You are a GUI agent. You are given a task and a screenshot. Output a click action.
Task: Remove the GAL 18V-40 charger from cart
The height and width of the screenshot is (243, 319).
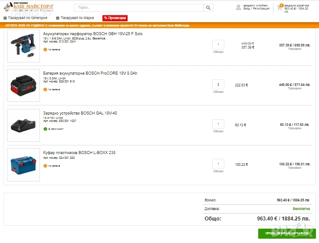295,128
